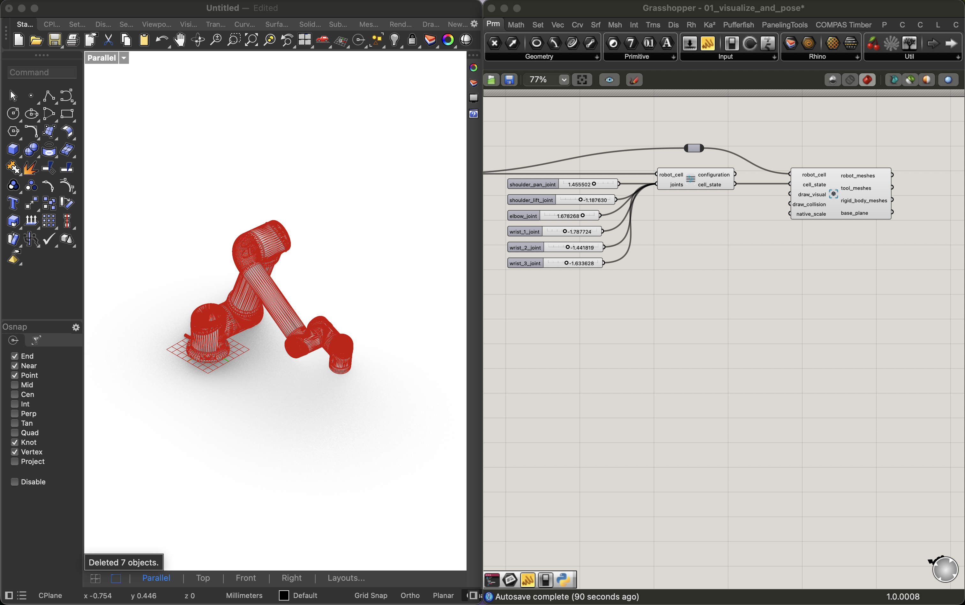Click Layouts... in viewport tab bar
This screenshot has width=965, height=605.
click(346, 578)
